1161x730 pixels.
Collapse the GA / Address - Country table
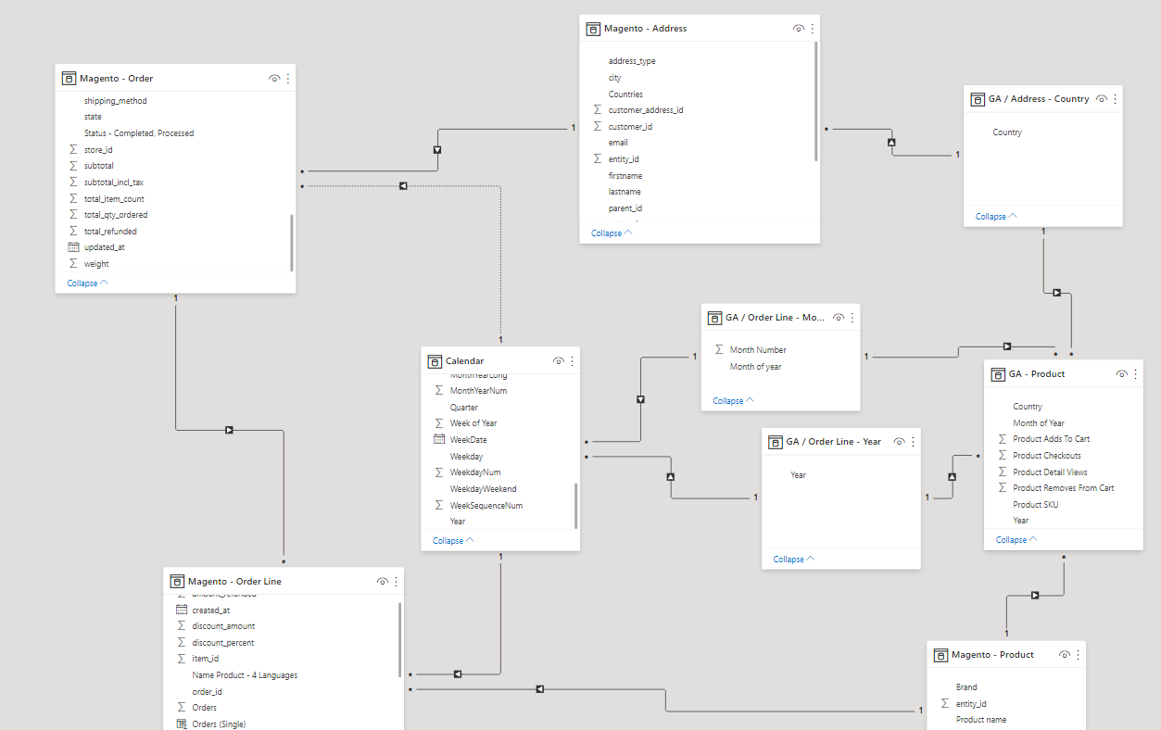point(997,216)
